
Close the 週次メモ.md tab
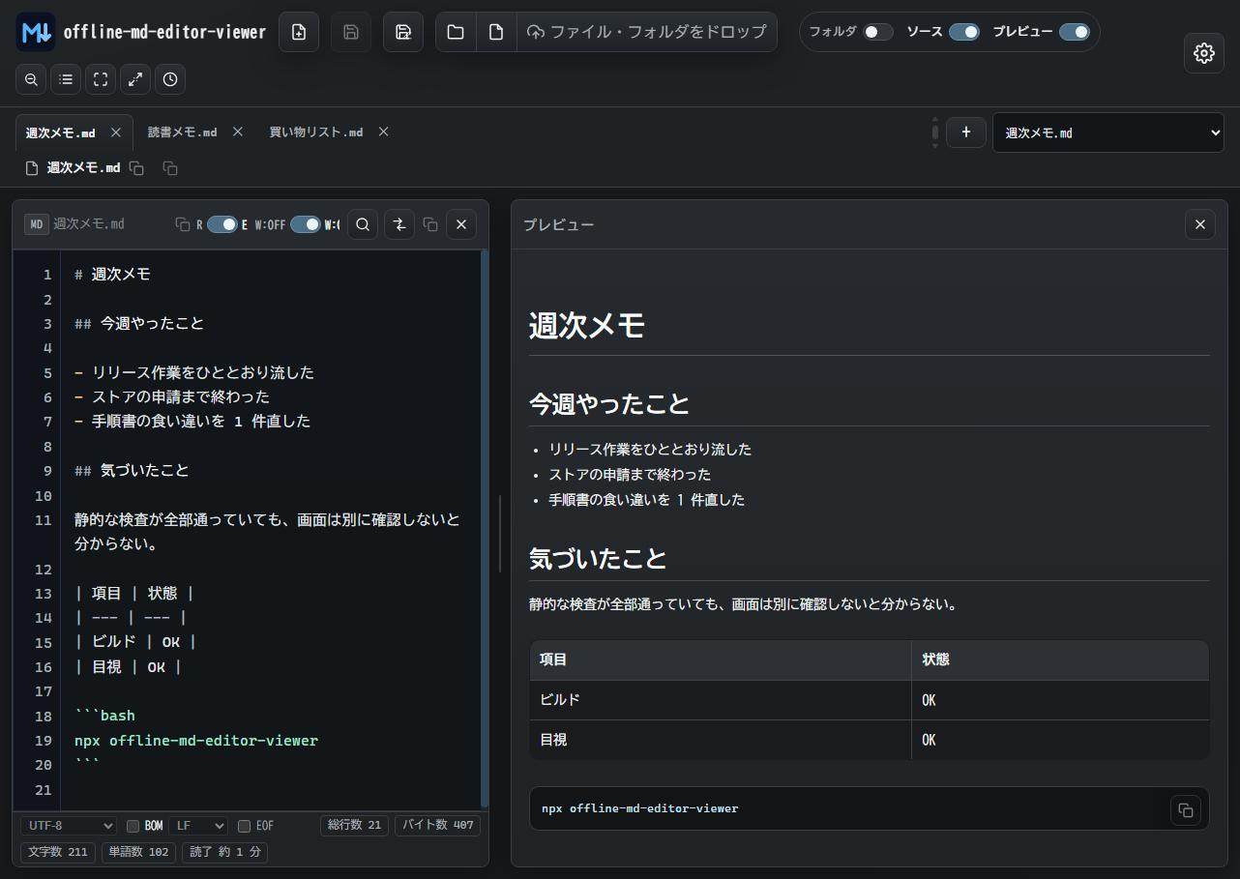(x=116, y=132)
